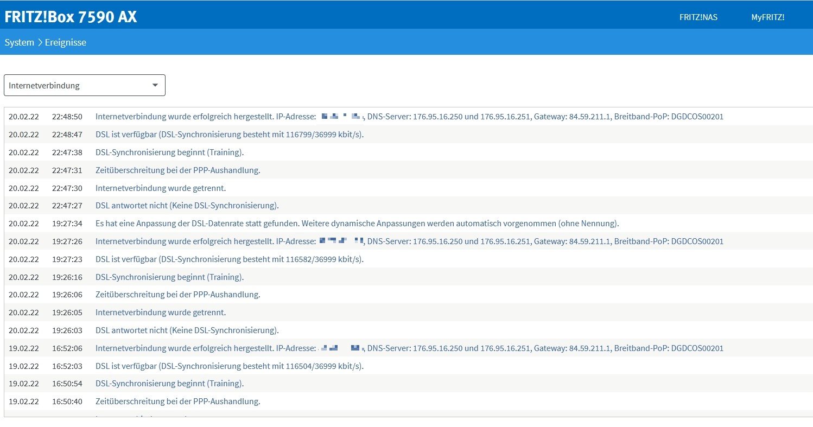The width and height of the screenshot is (813, 427).
Task: Select the 19:26:05 Internetverbindung wurde getrennt message
Action: [161, 313]
